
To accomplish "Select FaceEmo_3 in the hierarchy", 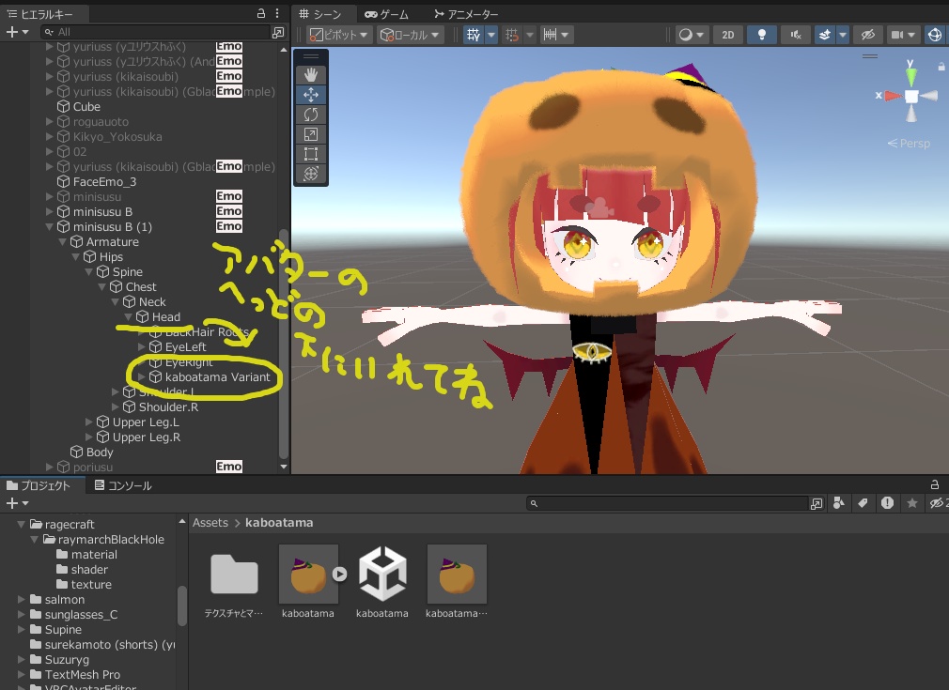I will tap(104, 181).
